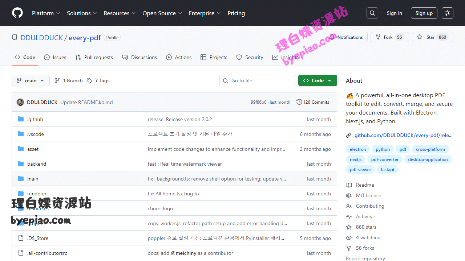
Task: Click the Pricing link in header
Action: coord(236,13)
